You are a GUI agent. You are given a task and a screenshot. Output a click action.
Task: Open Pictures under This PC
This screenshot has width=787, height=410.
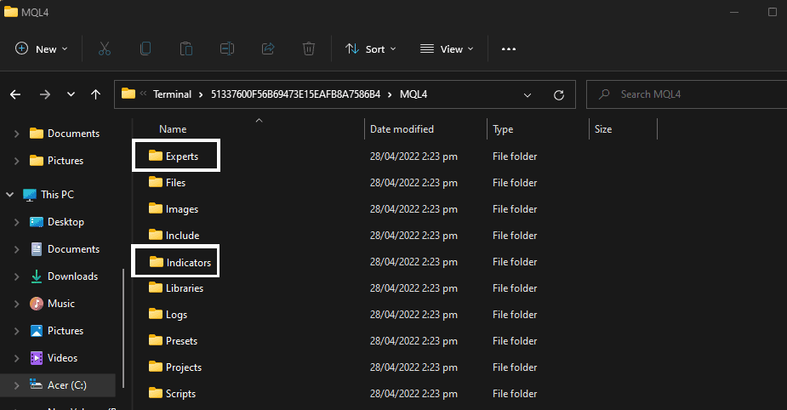coord(57,331)
